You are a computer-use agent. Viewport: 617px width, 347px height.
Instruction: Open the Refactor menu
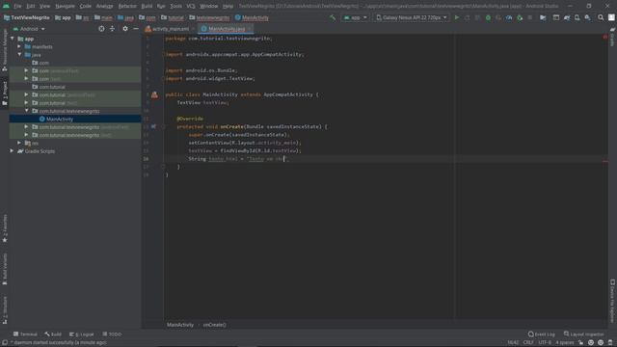point(127,6)
